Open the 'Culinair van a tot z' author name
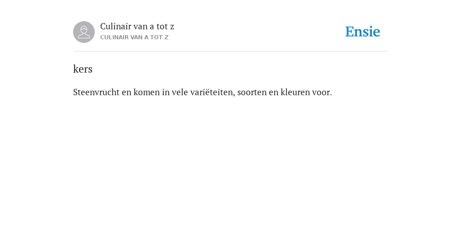 [137, 27]
